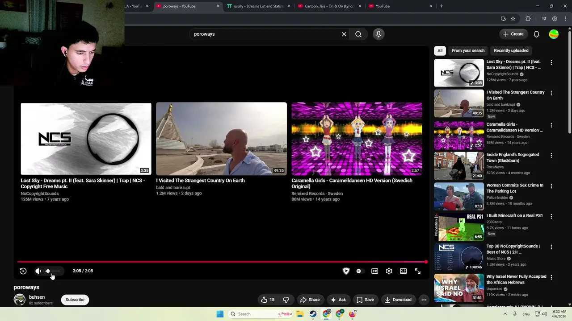
Task: Bookmark this page with the star
Action: (513, 19)
